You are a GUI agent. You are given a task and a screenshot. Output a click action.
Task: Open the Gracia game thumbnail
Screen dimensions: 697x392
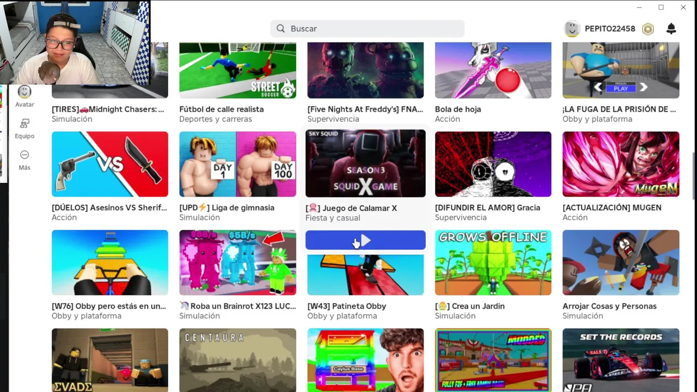pos(493,164)
